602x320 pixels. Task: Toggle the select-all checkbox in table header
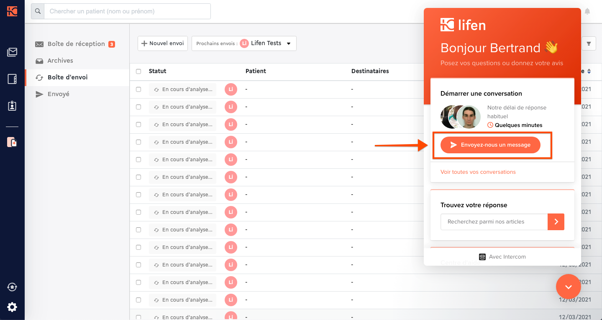(138, 71)
